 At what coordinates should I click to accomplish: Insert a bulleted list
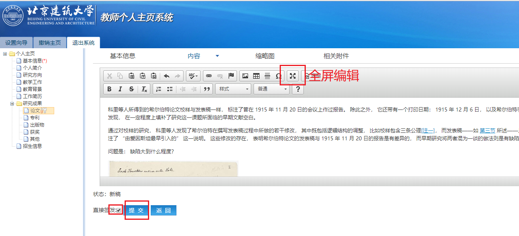point(170,89)
